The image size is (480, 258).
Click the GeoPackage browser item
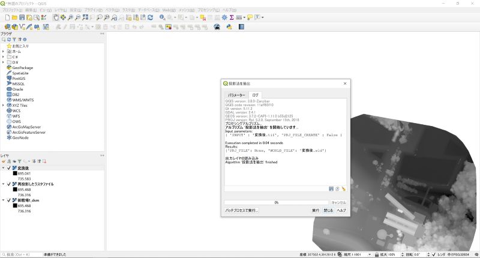tap(22, 68)
